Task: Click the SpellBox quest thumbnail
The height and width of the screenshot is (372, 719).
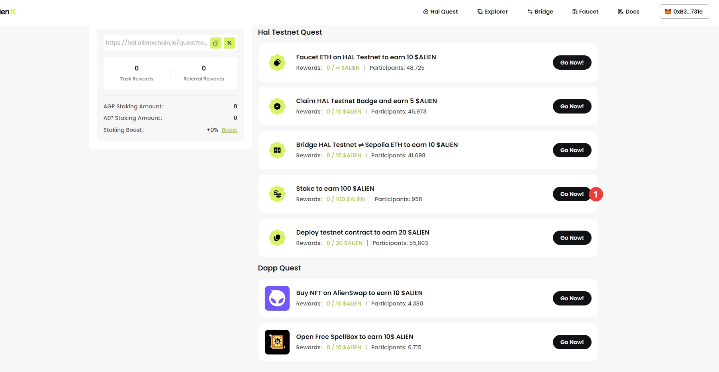Action: click(277, 342)
